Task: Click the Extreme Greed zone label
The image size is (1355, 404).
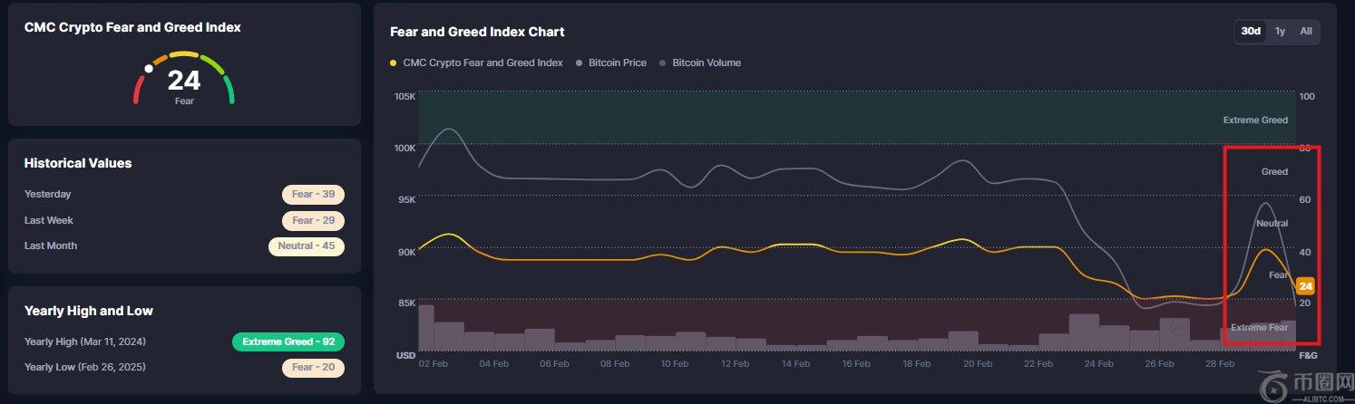Action: [x=1254, y=120]
